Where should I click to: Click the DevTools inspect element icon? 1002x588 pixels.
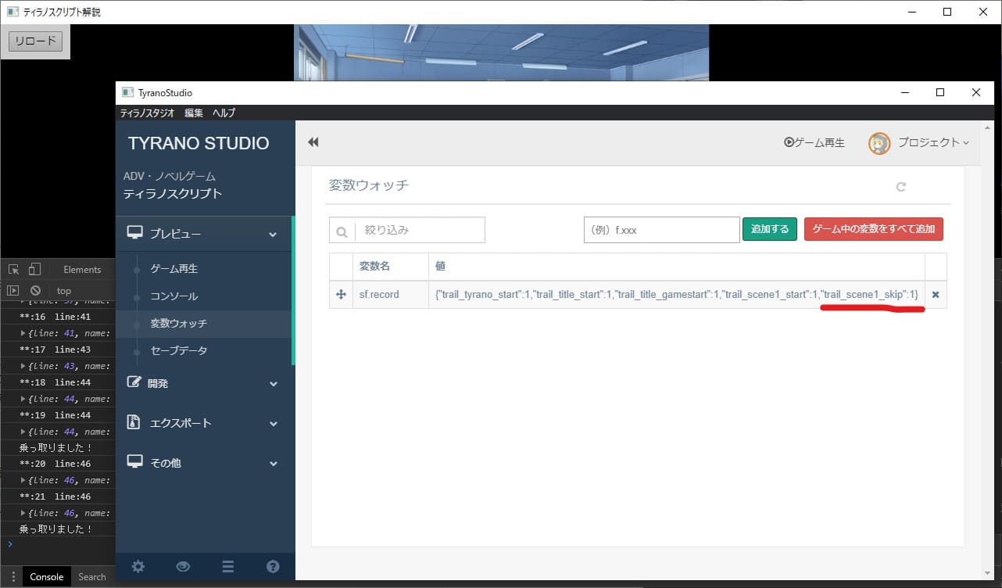point(13,269)
